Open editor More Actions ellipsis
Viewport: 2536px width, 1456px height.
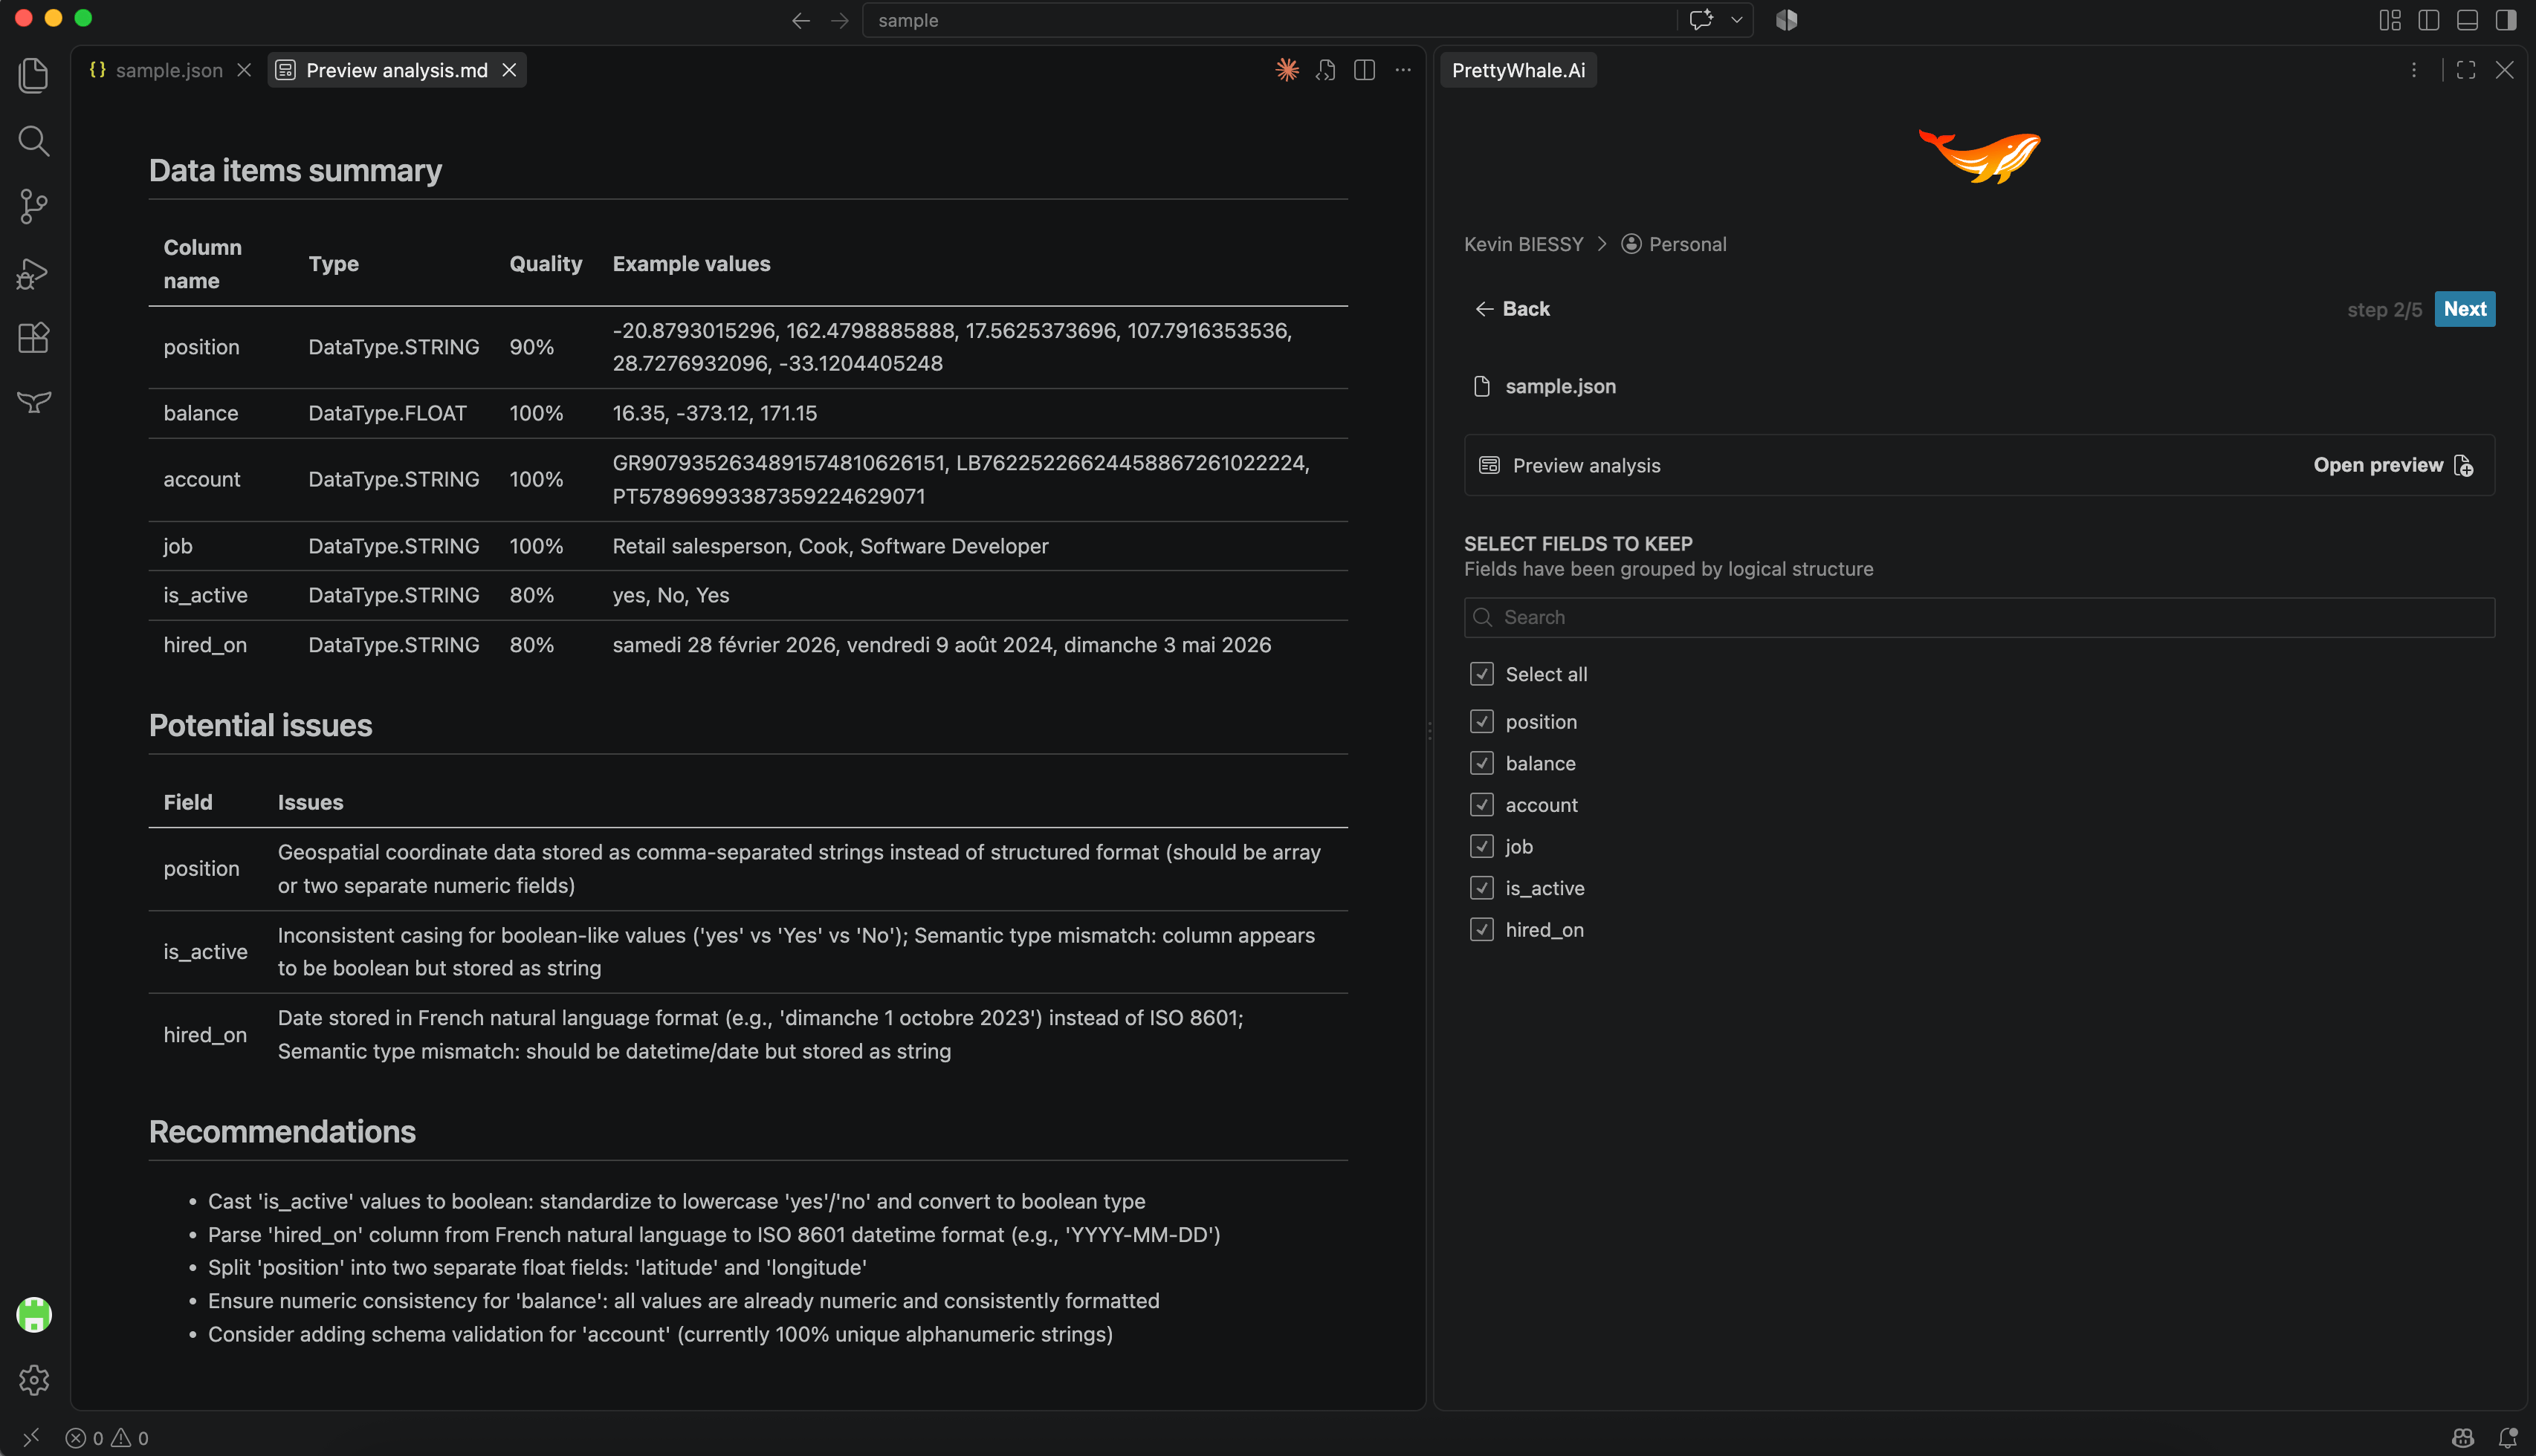coord(1403,70)
